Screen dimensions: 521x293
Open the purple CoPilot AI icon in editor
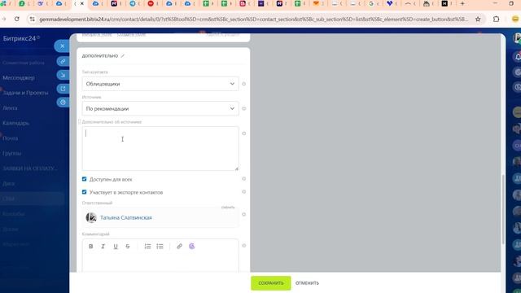click(x=192, y=247)
